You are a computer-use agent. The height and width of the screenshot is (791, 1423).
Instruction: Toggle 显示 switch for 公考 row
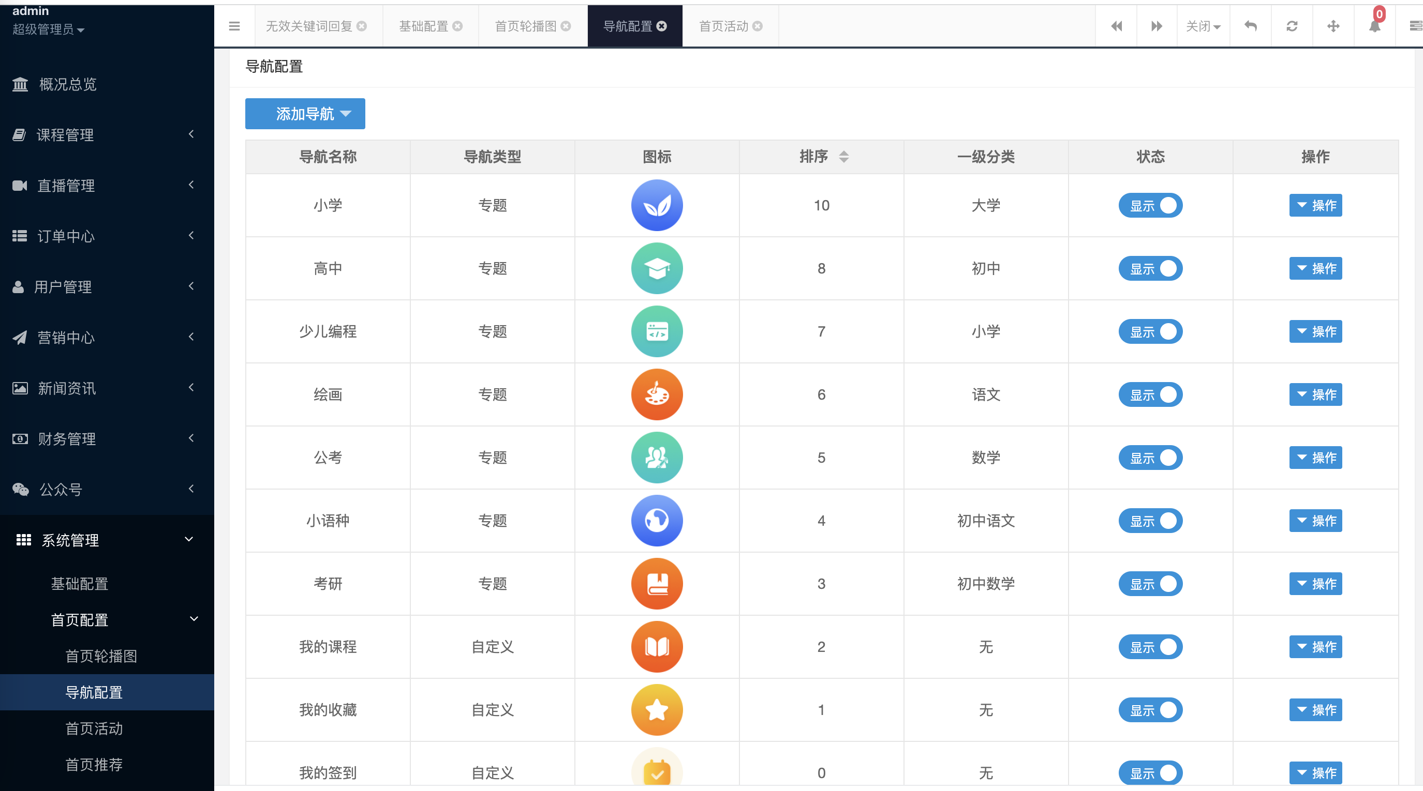coord(1150,458)
